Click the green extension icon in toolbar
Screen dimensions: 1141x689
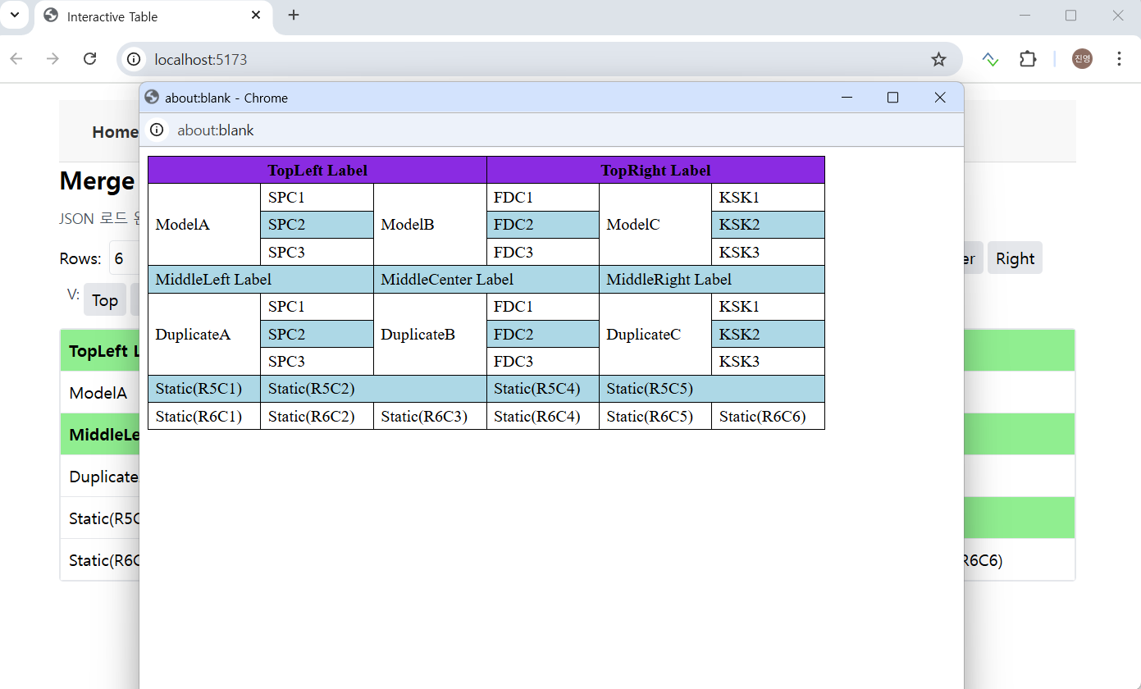[990, 59]
